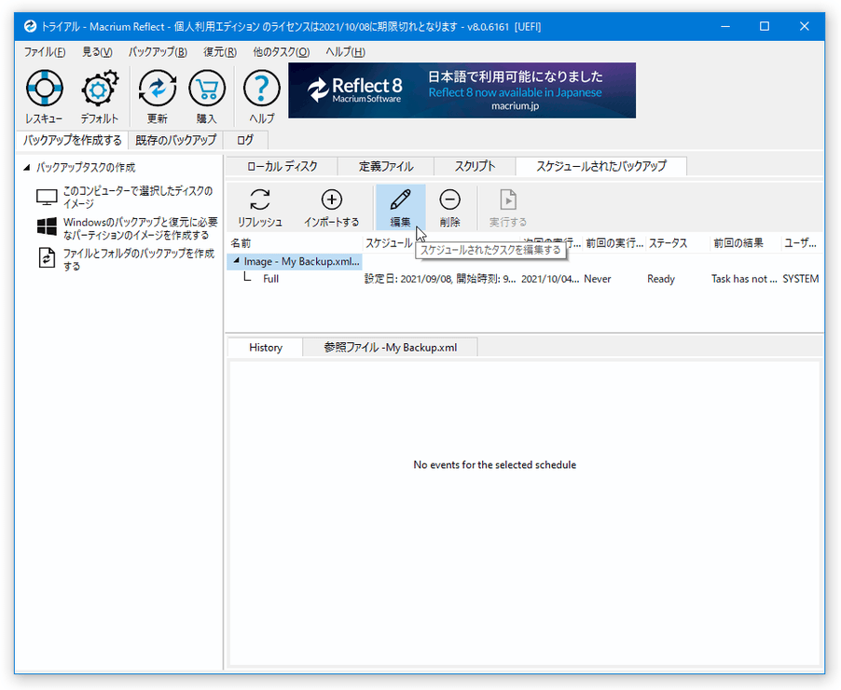841x690 pixels.
Task: Select the スケジュールされたバックアップ tab
Action: pos(601,166)
